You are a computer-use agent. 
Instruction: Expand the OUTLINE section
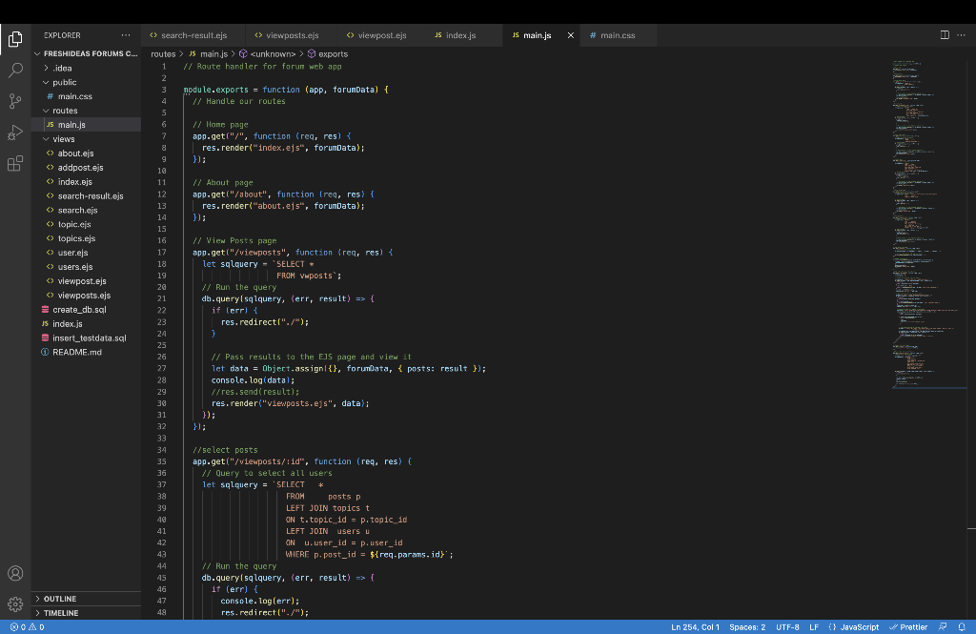59,599
